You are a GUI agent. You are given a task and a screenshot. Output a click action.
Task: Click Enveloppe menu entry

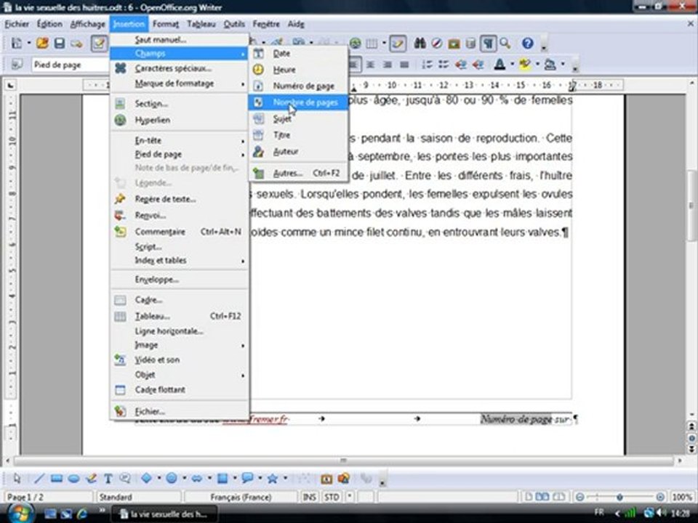(x=179, y=280)
